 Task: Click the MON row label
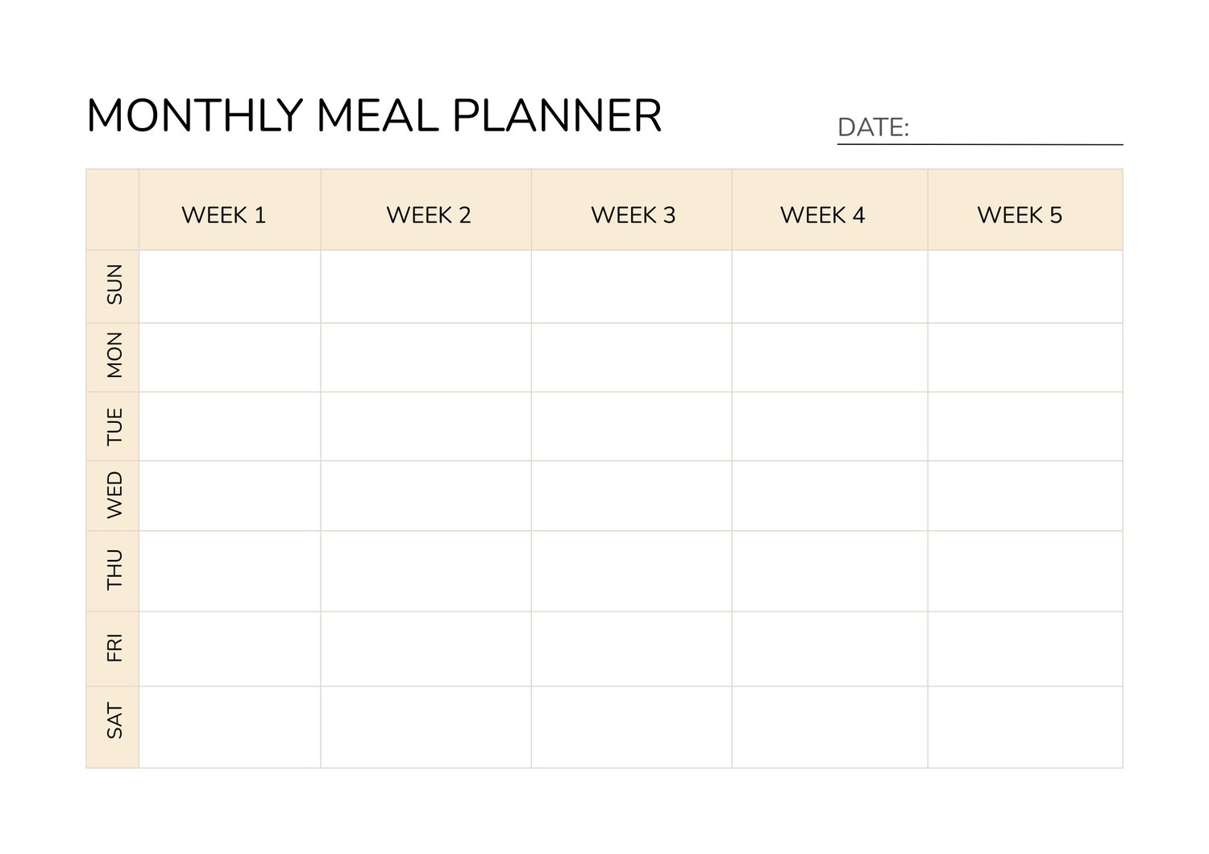coord(114,355)
